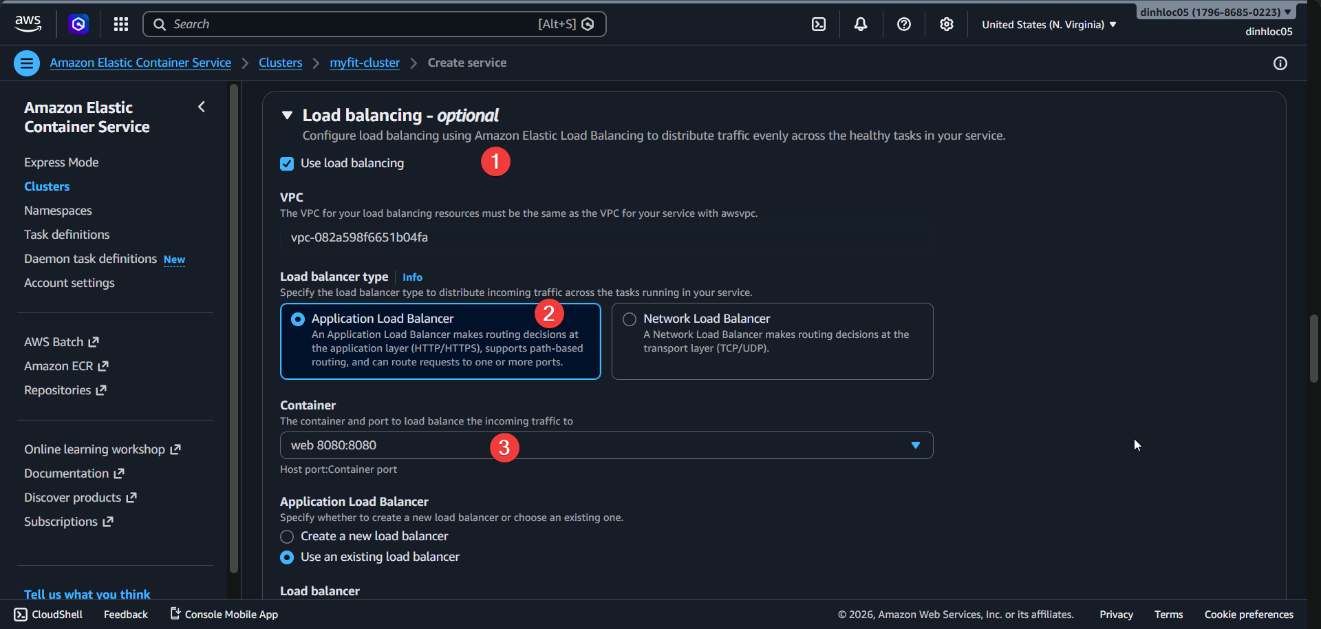
Task: Open the Services grid menu
Action: (x=120, y=23)
